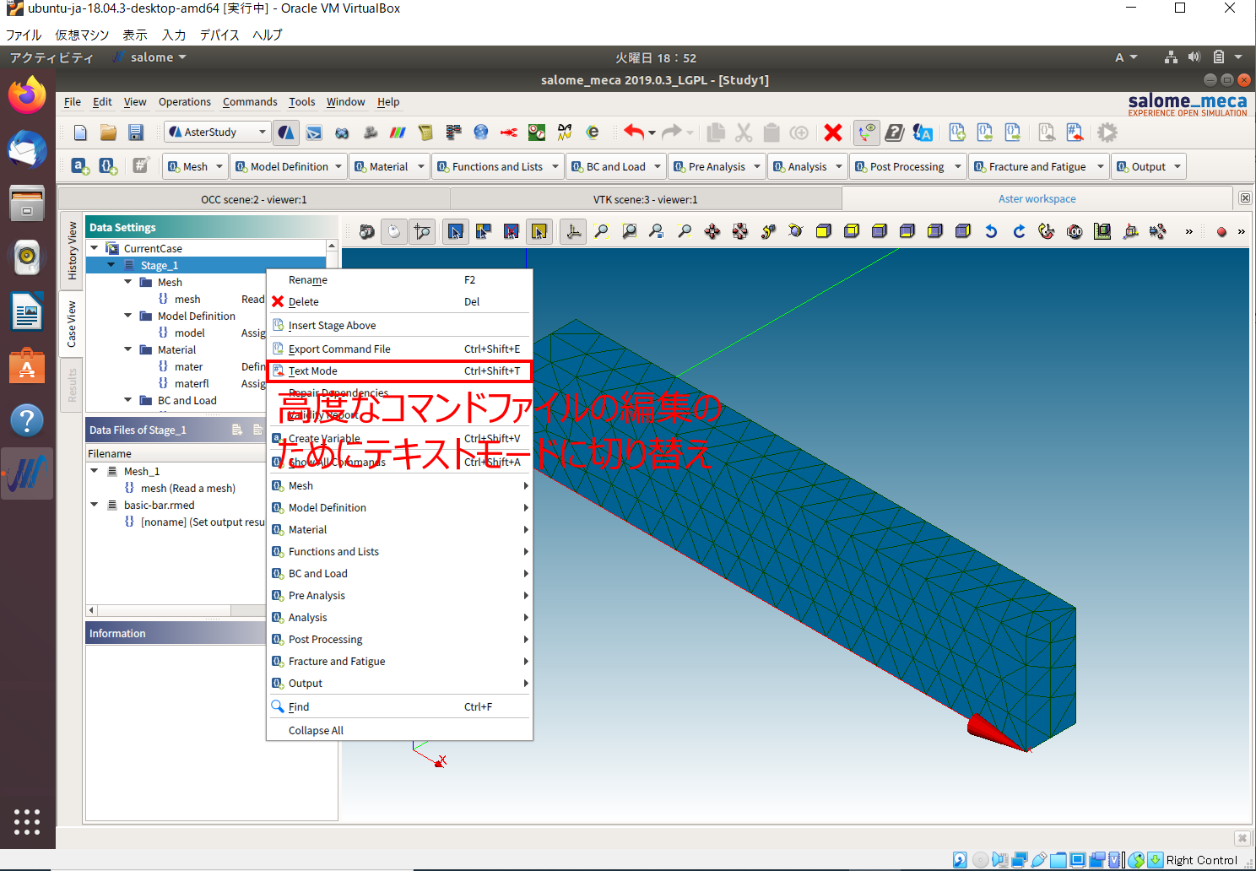The width and height of the screenshot is (1256, 871).
Task: Collapse the Material folder in Data Settings
Action: coord(127,349)
